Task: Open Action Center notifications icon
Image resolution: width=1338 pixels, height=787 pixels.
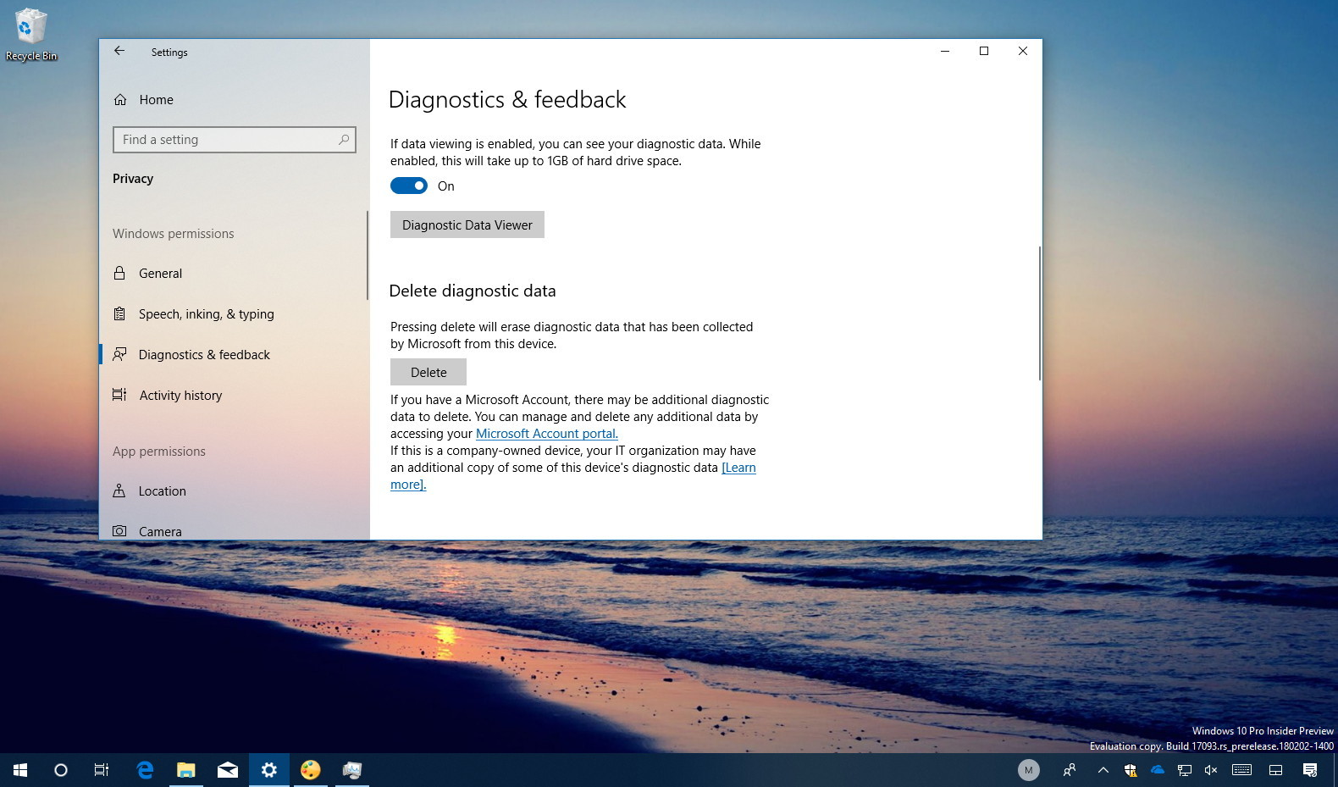Action: tap(1310, 770)
